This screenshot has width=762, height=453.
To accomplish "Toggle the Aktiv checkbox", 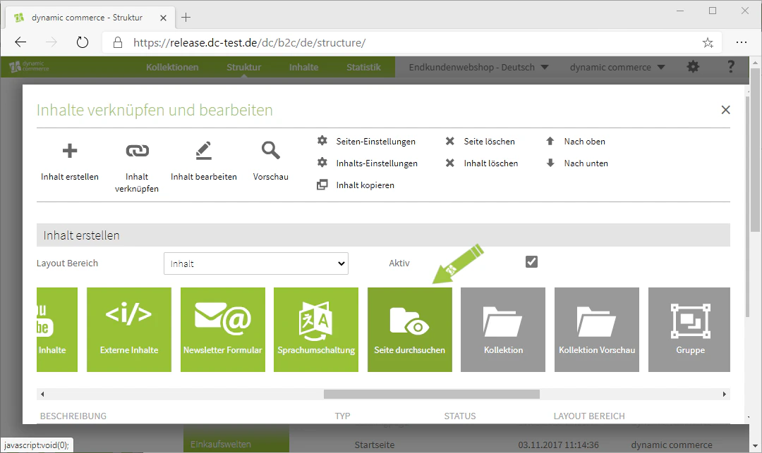I will 532,262.
